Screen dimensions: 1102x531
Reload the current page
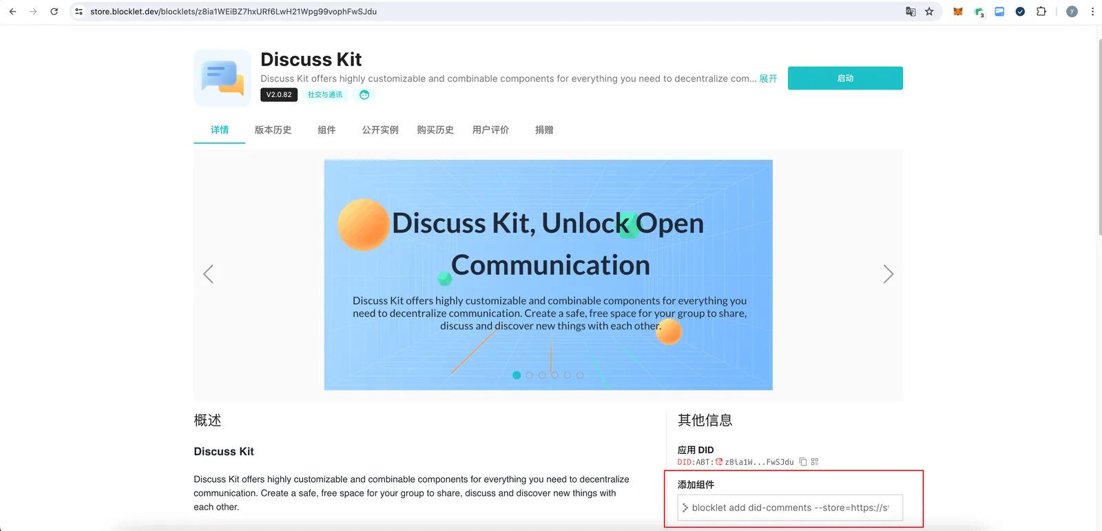click(54, 12)
